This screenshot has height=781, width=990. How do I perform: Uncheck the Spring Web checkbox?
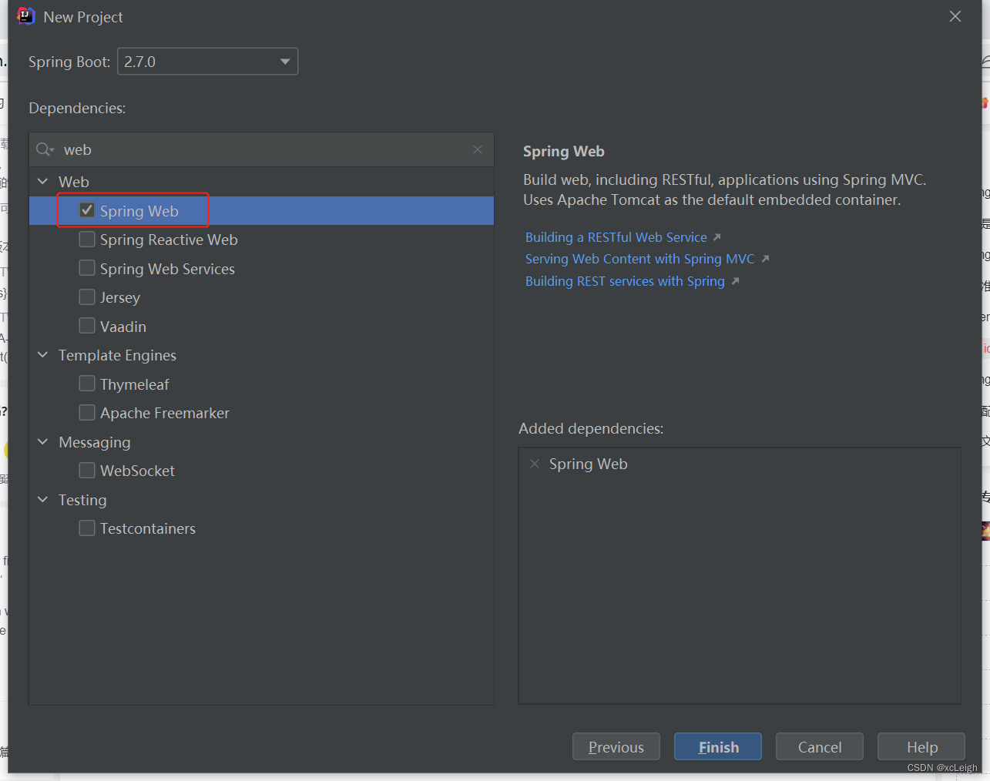coord(87,210)
